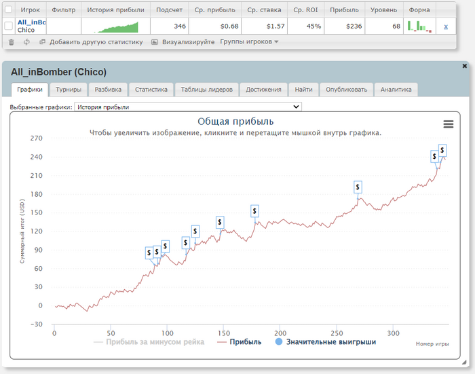Tick the All_inBomber row checkbox

pyautogui.click(x=8, y=26)
